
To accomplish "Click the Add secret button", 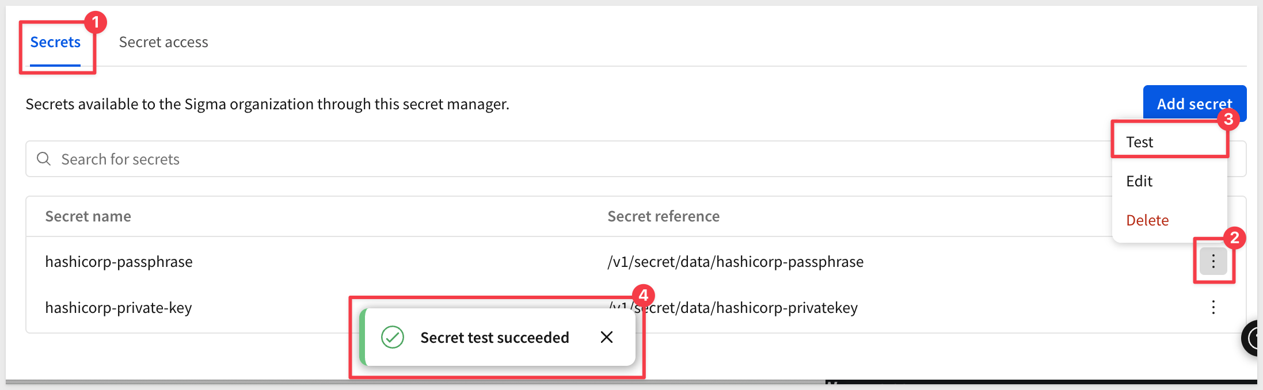I will coord(1194,104).
